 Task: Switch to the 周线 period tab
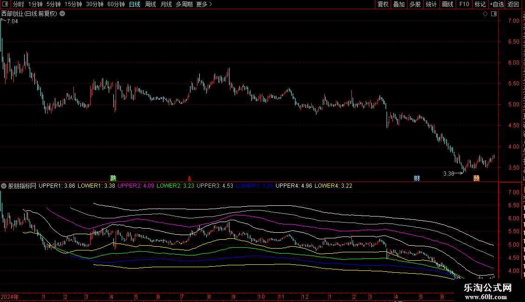point(151,4)
